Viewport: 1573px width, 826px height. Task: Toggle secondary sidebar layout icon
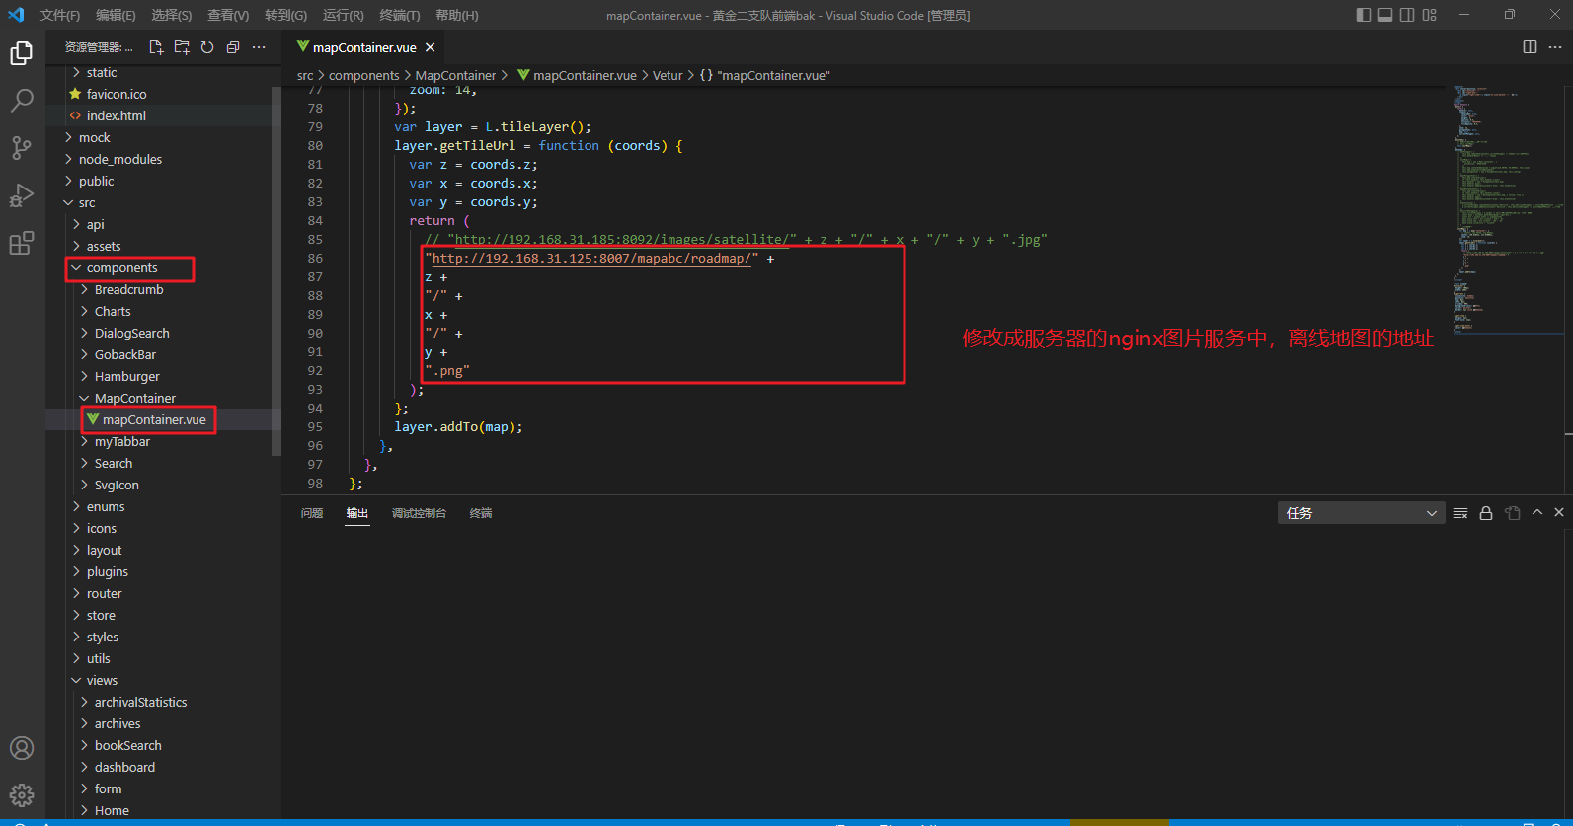[x=1407, y=15]
